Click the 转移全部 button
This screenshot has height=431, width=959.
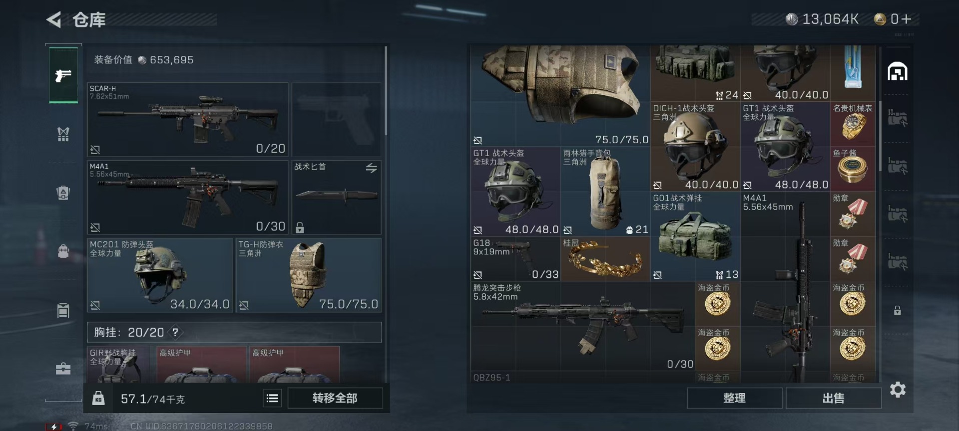(335, 398)
